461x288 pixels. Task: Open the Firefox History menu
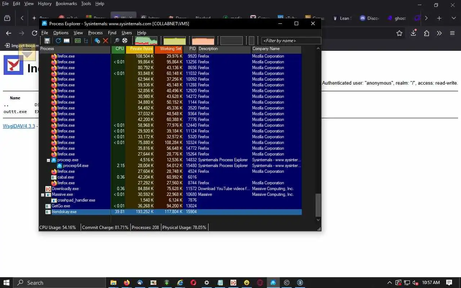[44, 4]
